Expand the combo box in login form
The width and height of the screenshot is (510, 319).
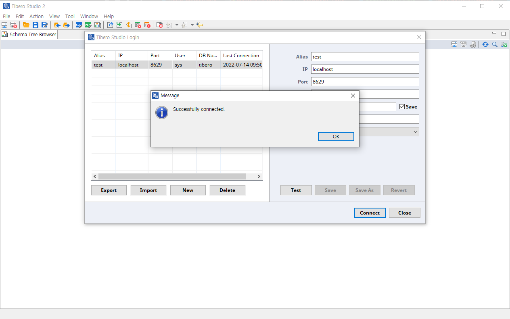coord(416,132)
